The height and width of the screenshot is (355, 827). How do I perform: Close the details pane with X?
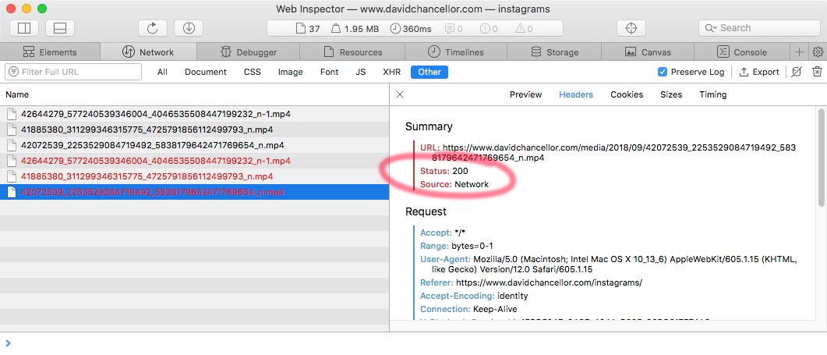point(400,94)
